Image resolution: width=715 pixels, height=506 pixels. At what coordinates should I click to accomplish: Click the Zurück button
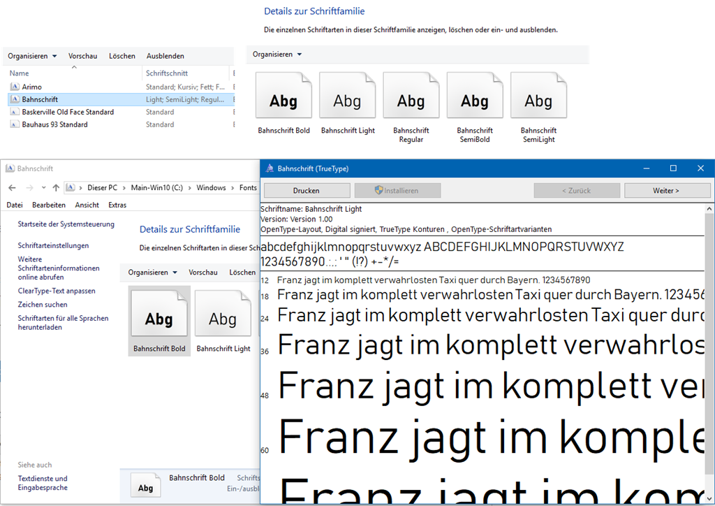click(577, 191)
